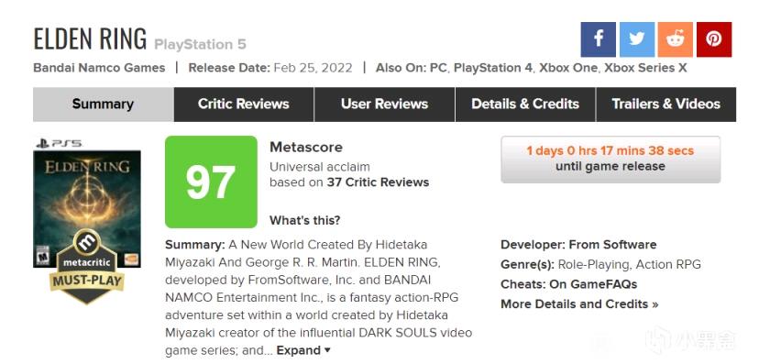Click the Elden Ring cover thumbnail
Viewport: 759px width, 364px height.
coord(87,209)
